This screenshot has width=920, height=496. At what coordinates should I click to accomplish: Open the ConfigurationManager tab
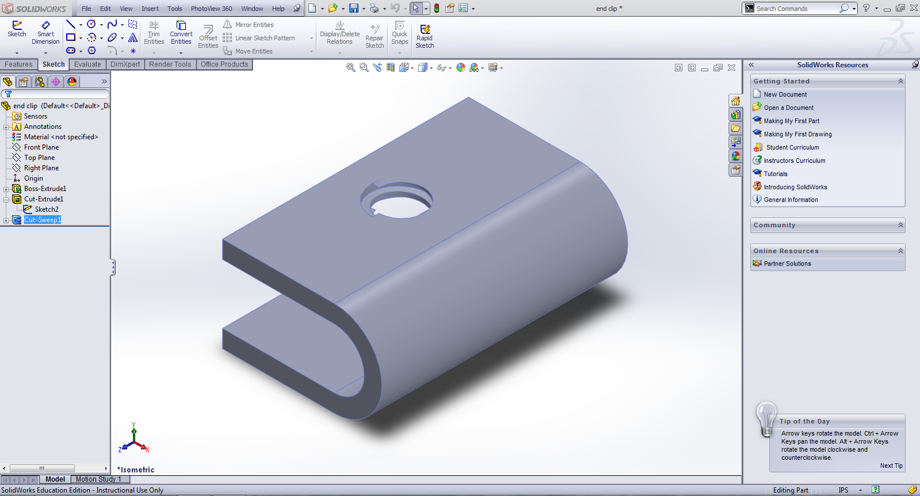pyautogui.click(x=40, y=82)
